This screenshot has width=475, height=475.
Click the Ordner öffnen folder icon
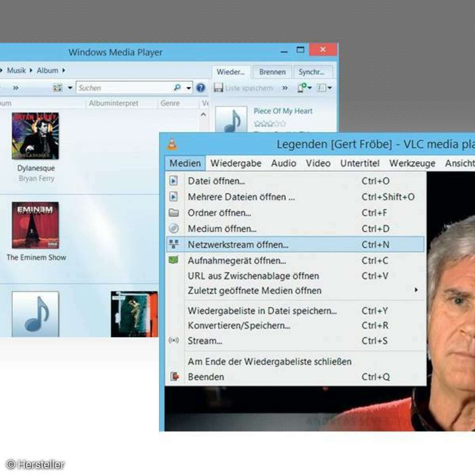coord(174,213)
